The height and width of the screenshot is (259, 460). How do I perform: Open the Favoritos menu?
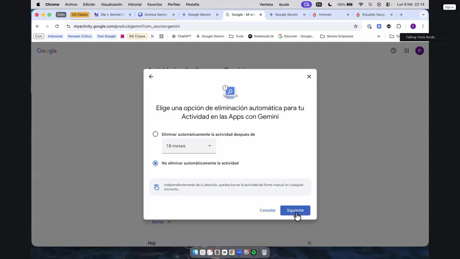(155, 4)
